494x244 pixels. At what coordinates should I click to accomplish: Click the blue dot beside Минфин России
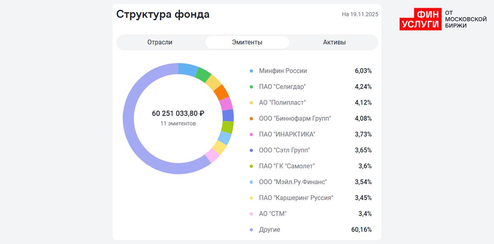(251, 71)
